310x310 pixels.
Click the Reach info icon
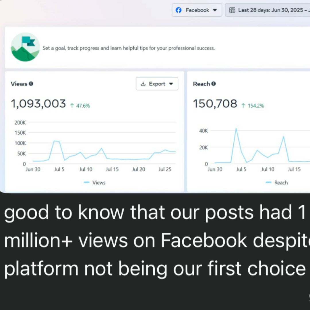click(214, 84)
